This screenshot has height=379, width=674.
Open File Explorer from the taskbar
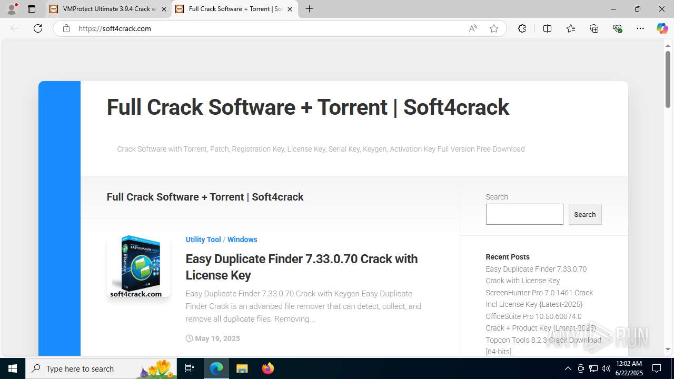[242, 368]
